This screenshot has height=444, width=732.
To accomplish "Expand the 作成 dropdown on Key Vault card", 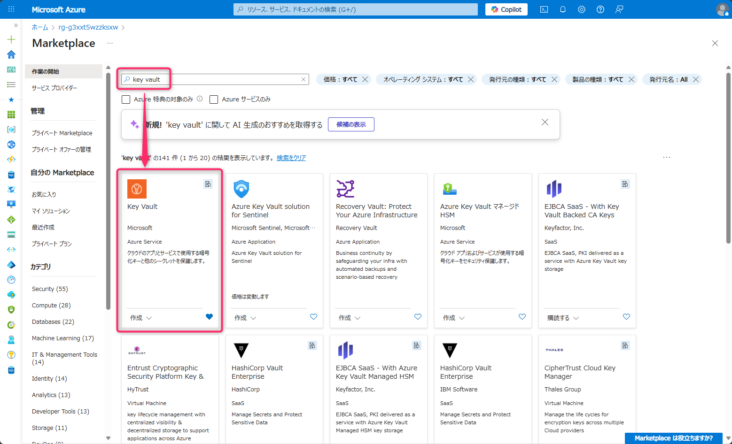I will [141, 318].
